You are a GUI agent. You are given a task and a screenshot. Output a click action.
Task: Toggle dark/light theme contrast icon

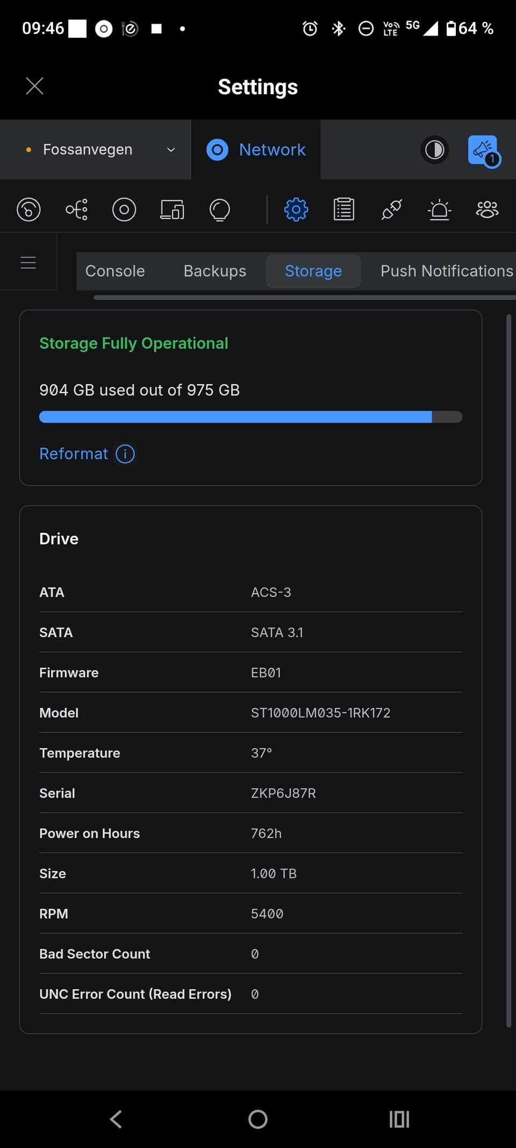[x=434, y=149]
